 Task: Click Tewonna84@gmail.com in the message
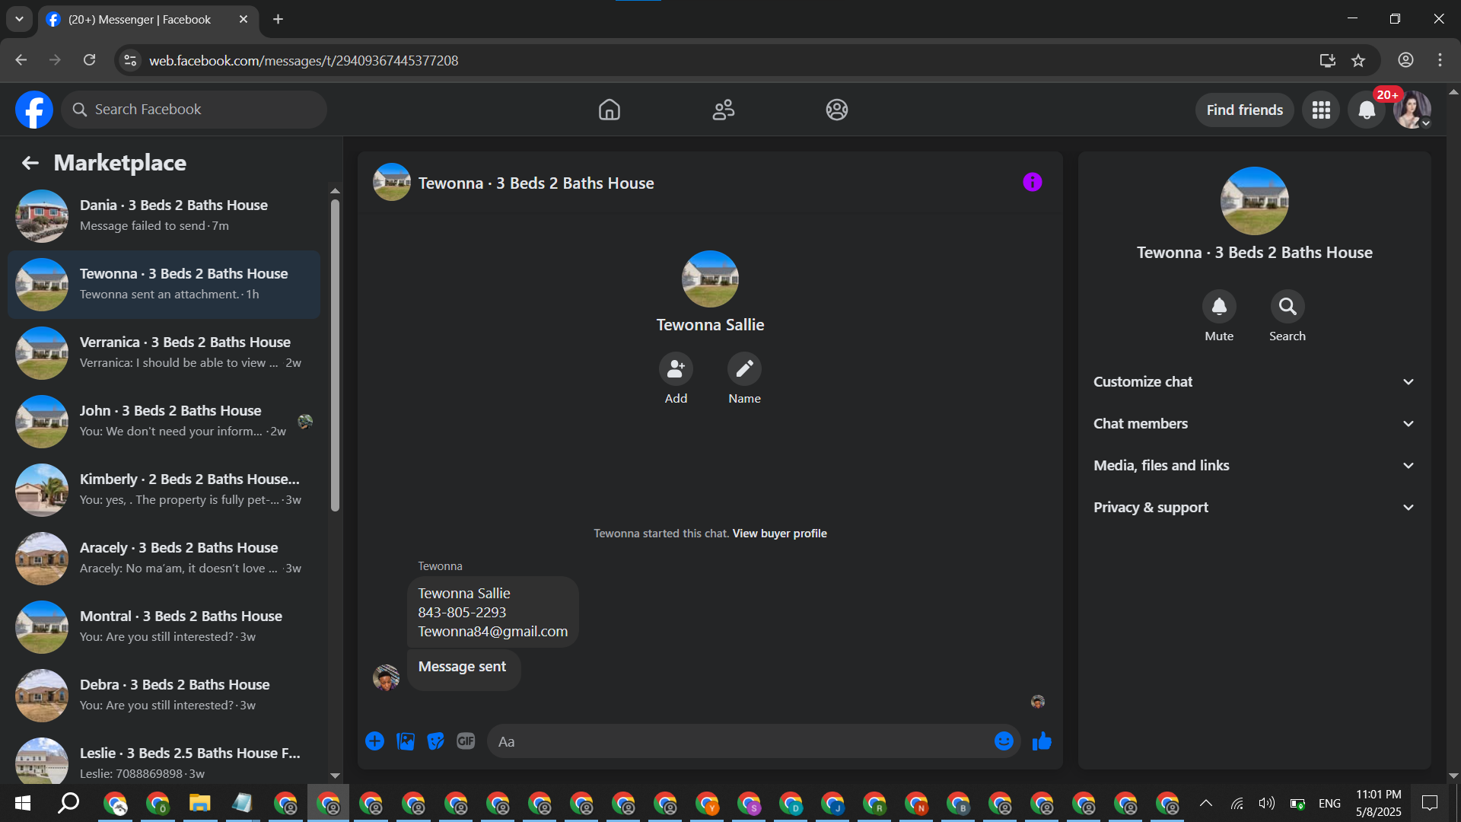492,631
